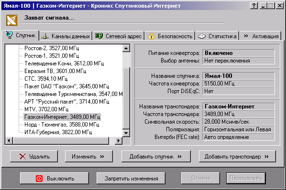This screenshot has height=190, width=286.
Task: Select ИТА-Губерния, 3822,00 МГц transponder
Action: 58,132
